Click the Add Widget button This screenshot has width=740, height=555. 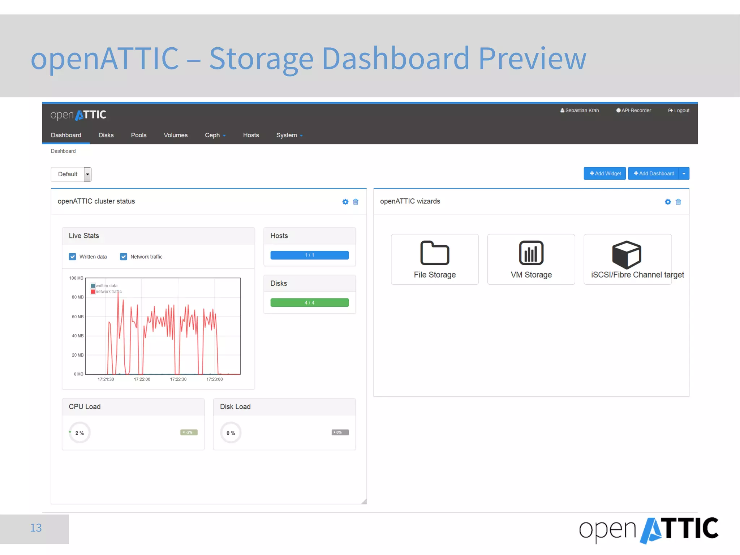[605, 173]
